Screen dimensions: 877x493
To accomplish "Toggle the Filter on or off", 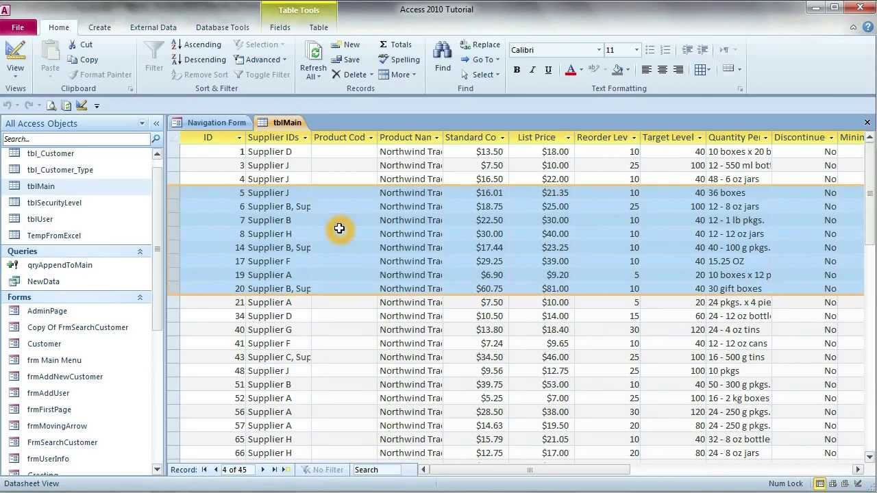I will tap(262, 75).
